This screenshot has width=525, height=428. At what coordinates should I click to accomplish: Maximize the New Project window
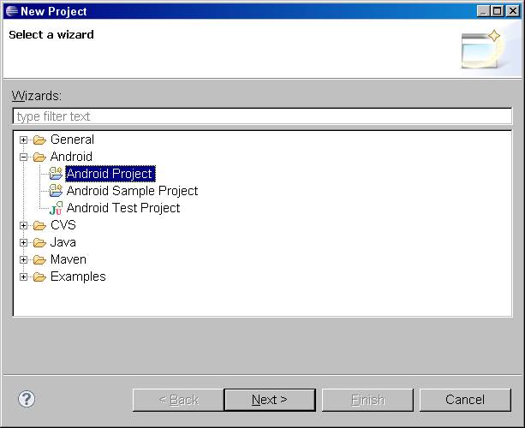498,11
